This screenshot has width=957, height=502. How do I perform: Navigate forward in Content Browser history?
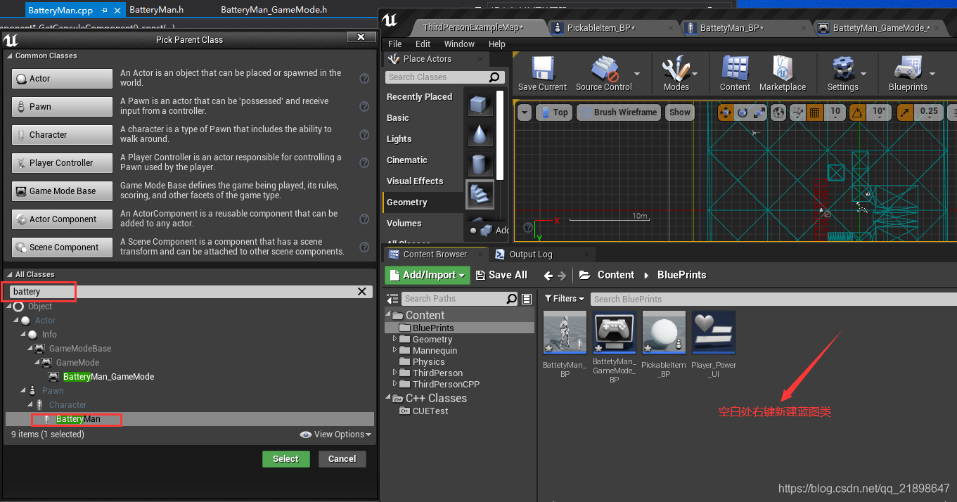tap(563, 276)
